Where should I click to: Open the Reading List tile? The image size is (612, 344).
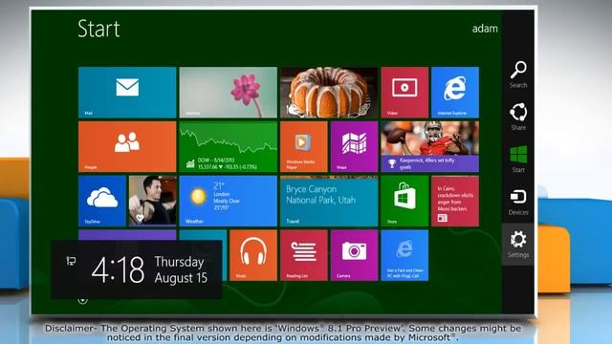[x=304, y=255]
